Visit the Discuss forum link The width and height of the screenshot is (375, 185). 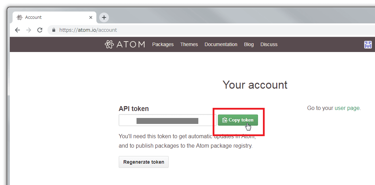269,44
